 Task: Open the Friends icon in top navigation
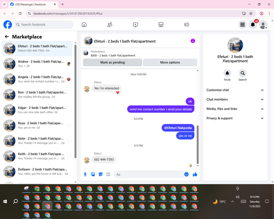(110, 25)
